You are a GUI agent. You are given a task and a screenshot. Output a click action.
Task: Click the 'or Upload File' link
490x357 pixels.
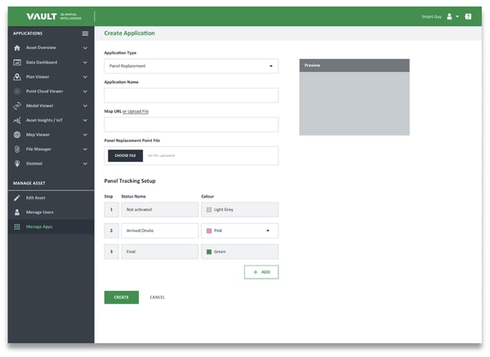click(136, 111)
